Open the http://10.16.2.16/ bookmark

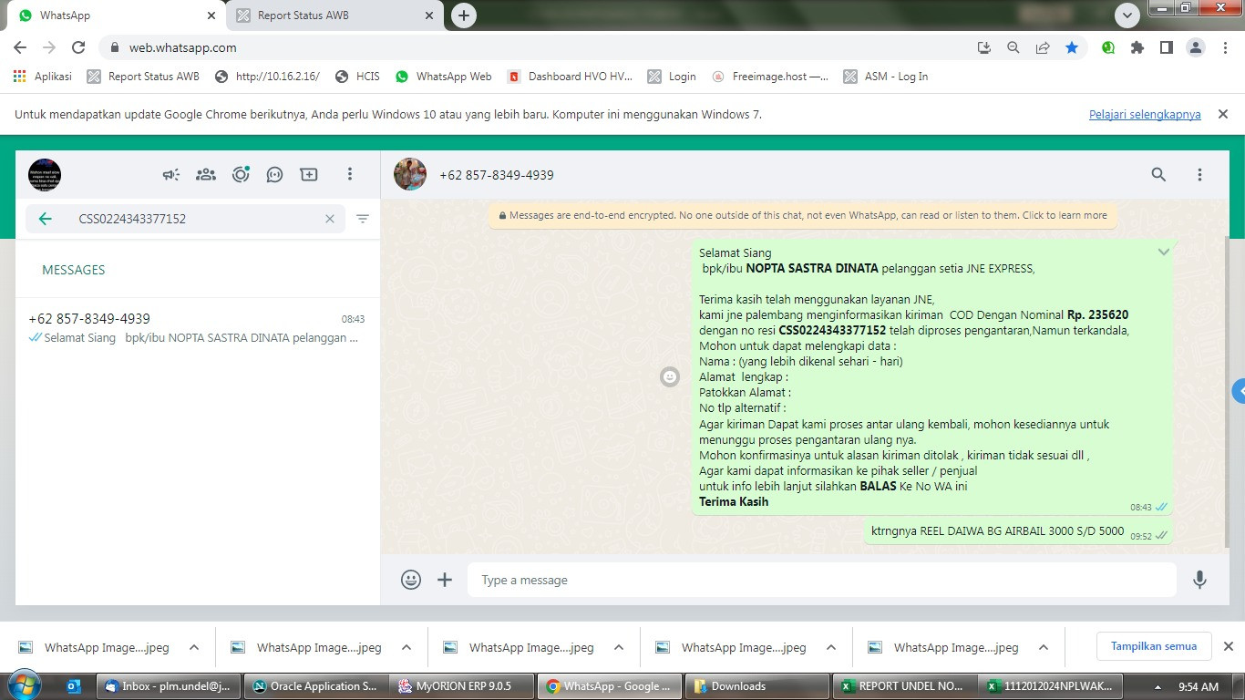267,77
